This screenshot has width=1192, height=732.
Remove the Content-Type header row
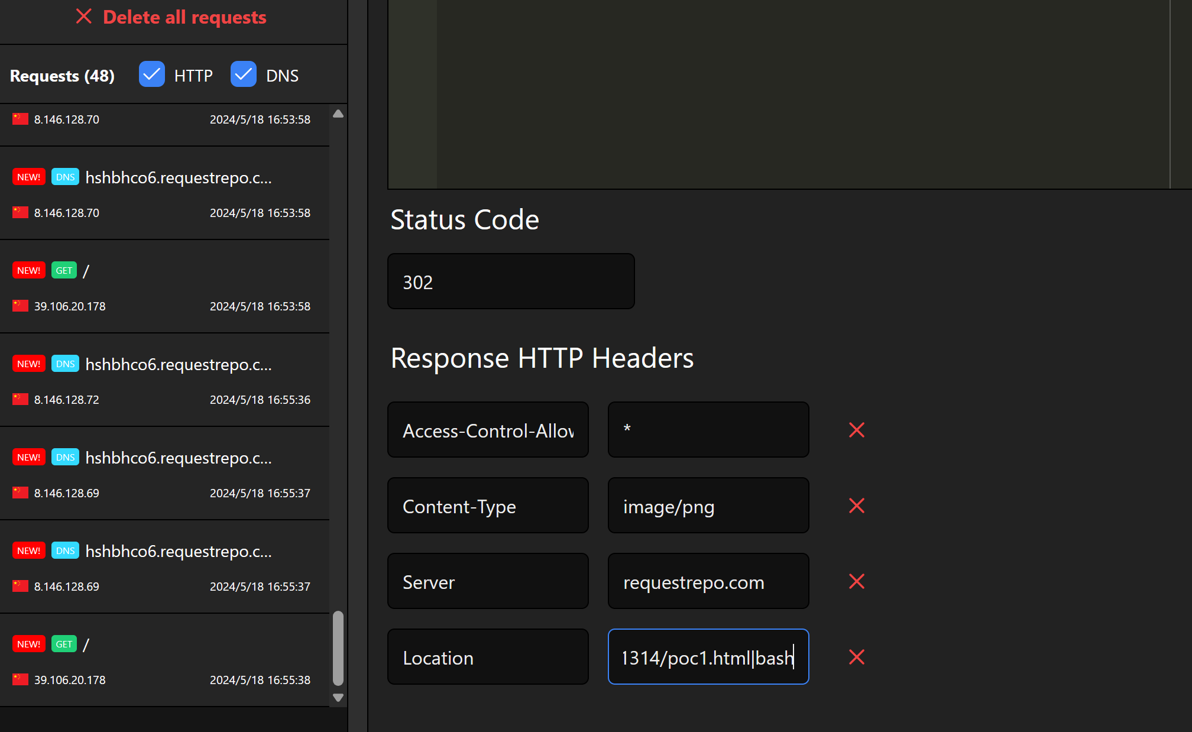[x=857, y=506]
